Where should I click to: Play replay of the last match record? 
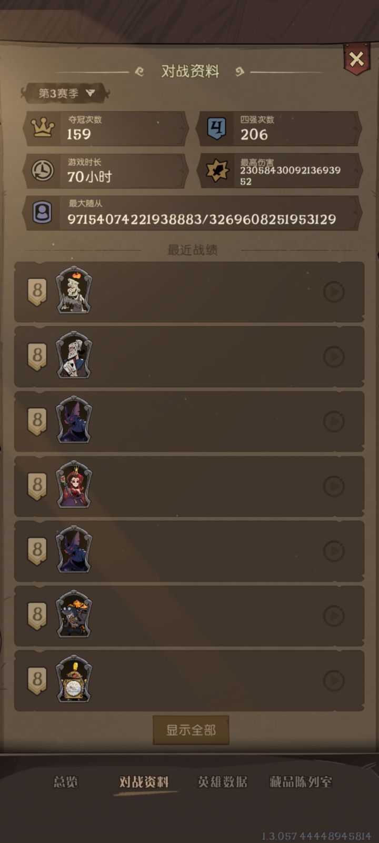(x=334, y=680)
